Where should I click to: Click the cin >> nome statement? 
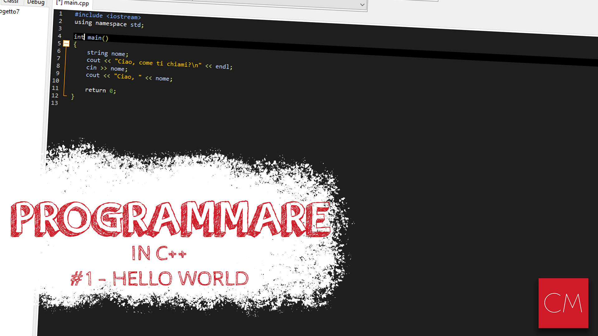click(x=107, y=68)
